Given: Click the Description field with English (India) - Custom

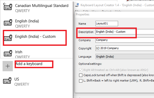Looking at the screenshot, I should (x=125, y=32).
